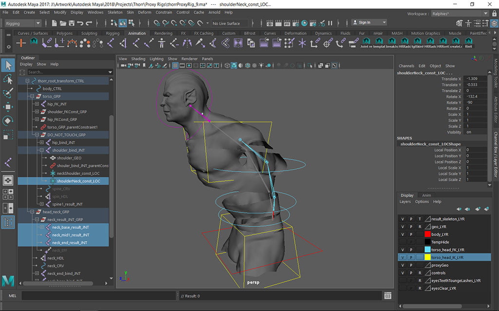Pick the Paint Selection tool

[x=8, y=93]
